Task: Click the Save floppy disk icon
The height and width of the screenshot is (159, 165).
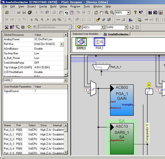Action: pyautogui.click(x=24, y=12)
